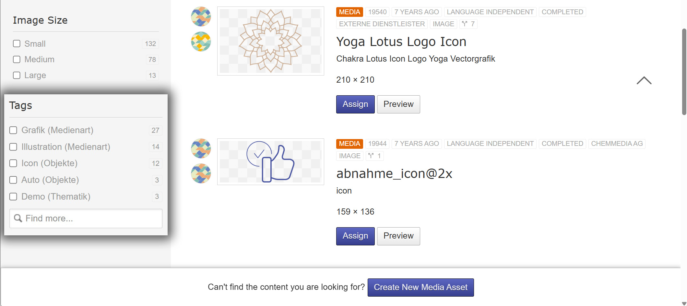Enable the Small image size filter
Screen dimensions: 687x306
click(x=17, y=43)
